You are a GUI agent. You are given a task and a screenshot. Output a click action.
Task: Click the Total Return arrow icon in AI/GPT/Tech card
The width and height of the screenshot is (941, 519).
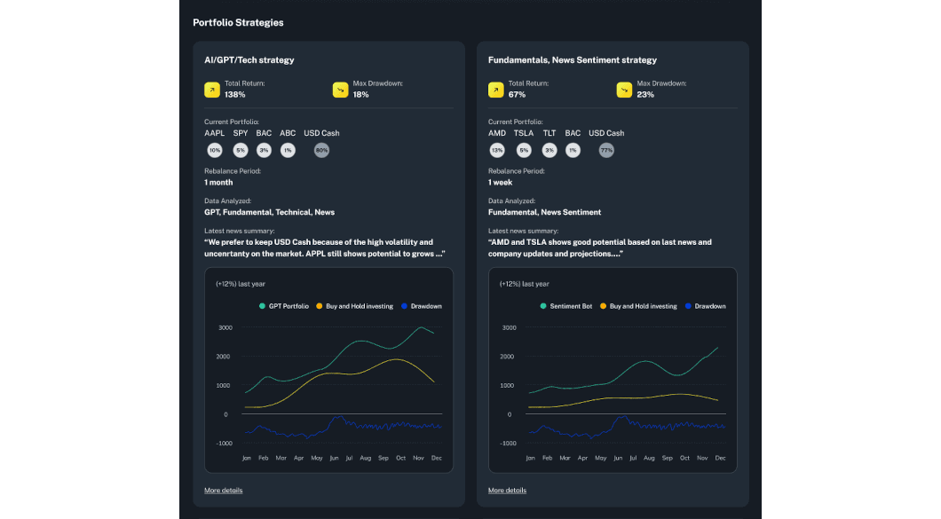pyautogui.click(x=212, y=89)
